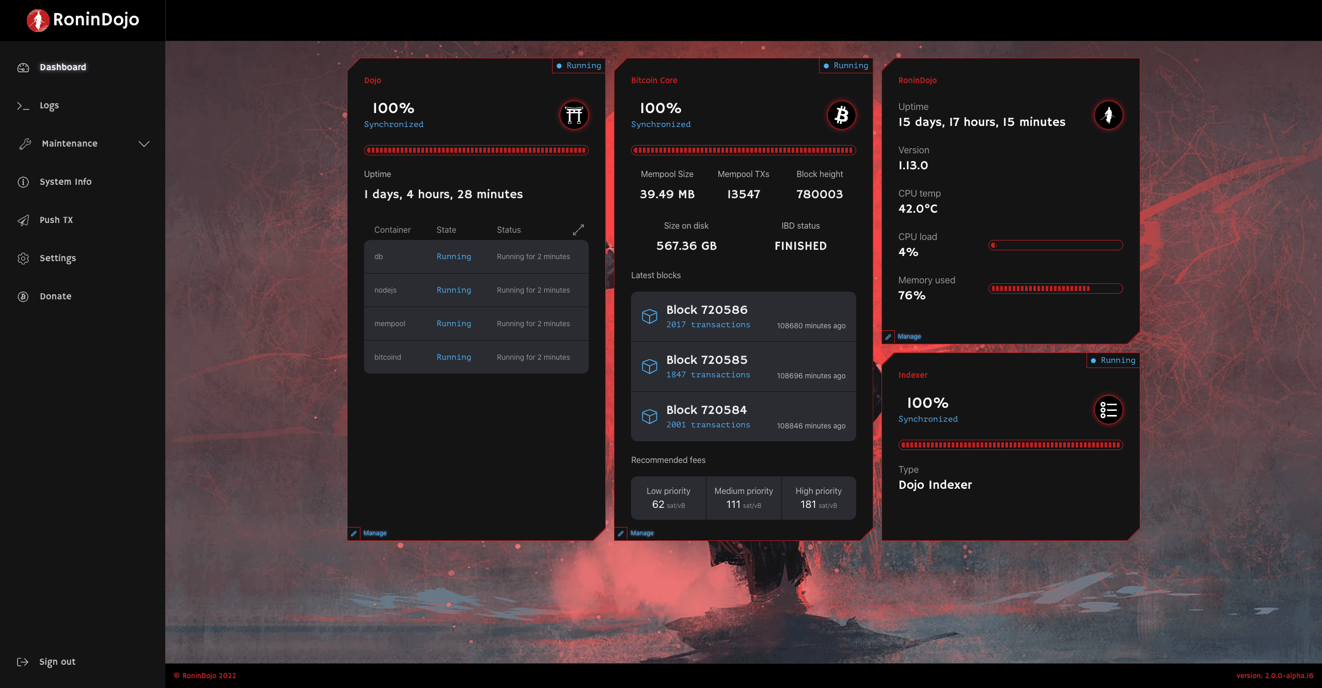Screen dimensions: 1322x688
Task: Expand the Maintenance menu chevron
Action: click(144, 143)
